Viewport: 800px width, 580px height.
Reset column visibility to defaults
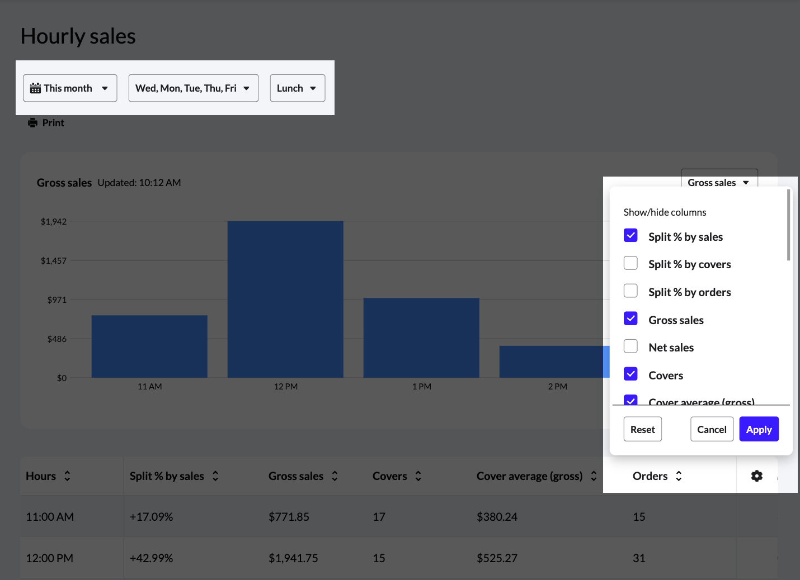tap(642, 429)
